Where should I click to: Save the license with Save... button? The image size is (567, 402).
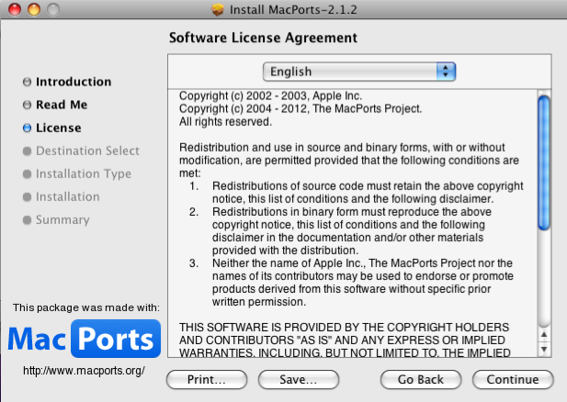[299, 379]
